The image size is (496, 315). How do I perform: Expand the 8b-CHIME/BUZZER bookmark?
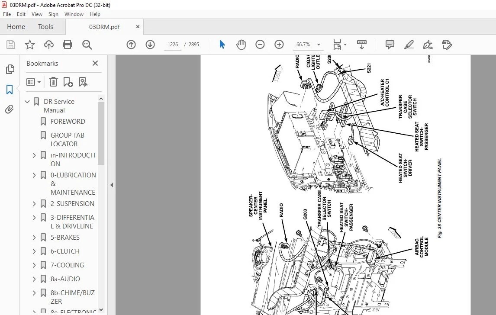click(x=34, y=293)
